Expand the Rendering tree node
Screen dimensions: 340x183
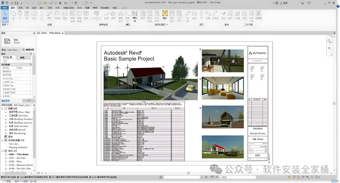coord(6,133)
